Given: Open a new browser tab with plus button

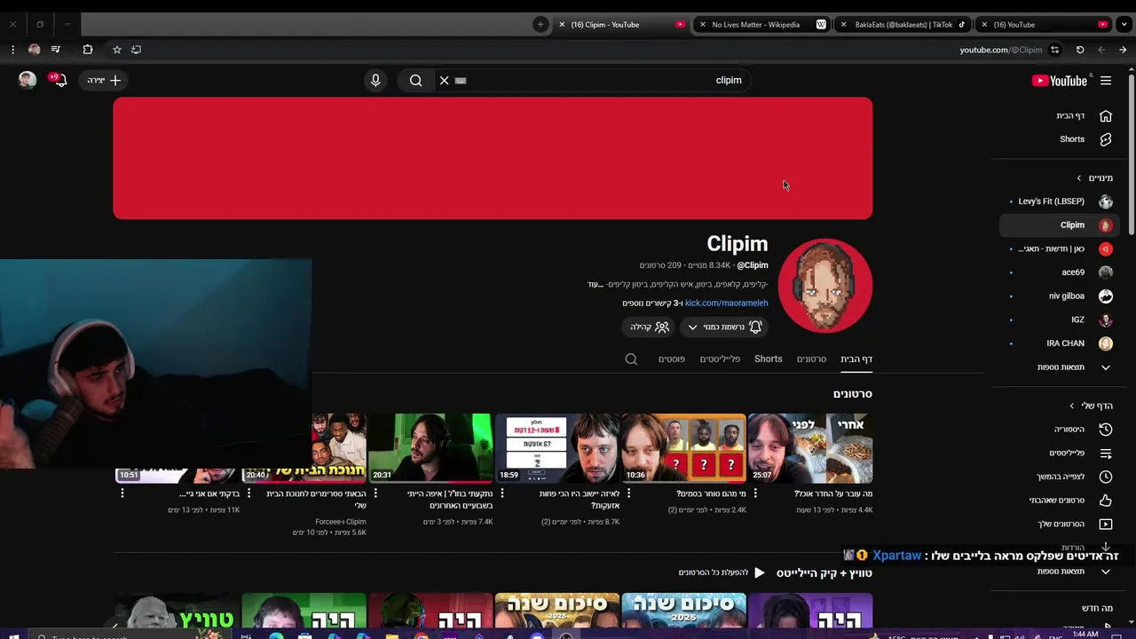Looking at the screenshot, I should click(540, 25).
